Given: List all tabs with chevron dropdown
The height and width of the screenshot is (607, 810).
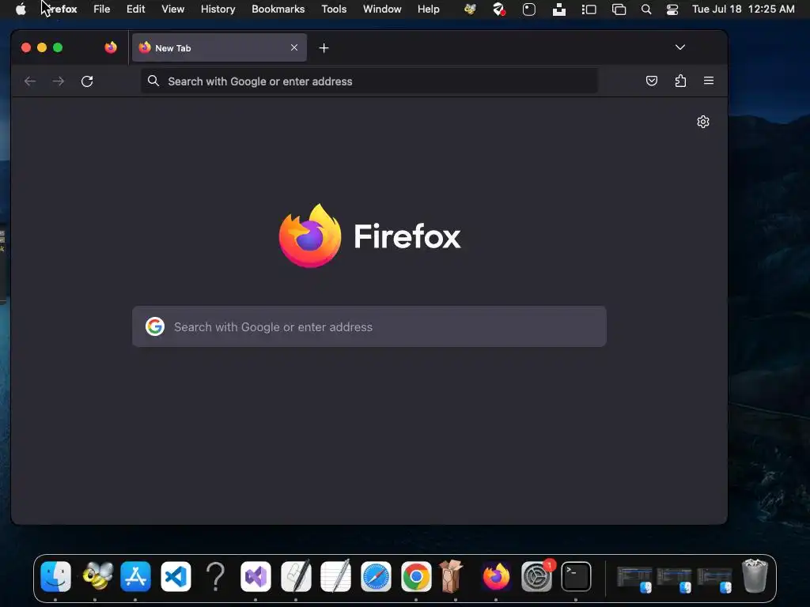Looking at the screenshot, I should pyautogui.click(x=679, y=47).
